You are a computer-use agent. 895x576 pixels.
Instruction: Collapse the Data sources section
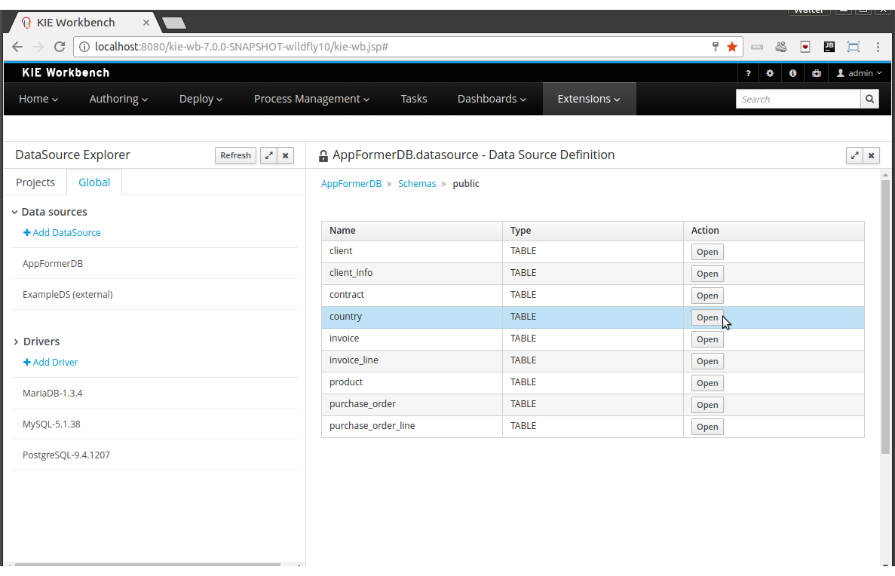click(x=15, y=213)
